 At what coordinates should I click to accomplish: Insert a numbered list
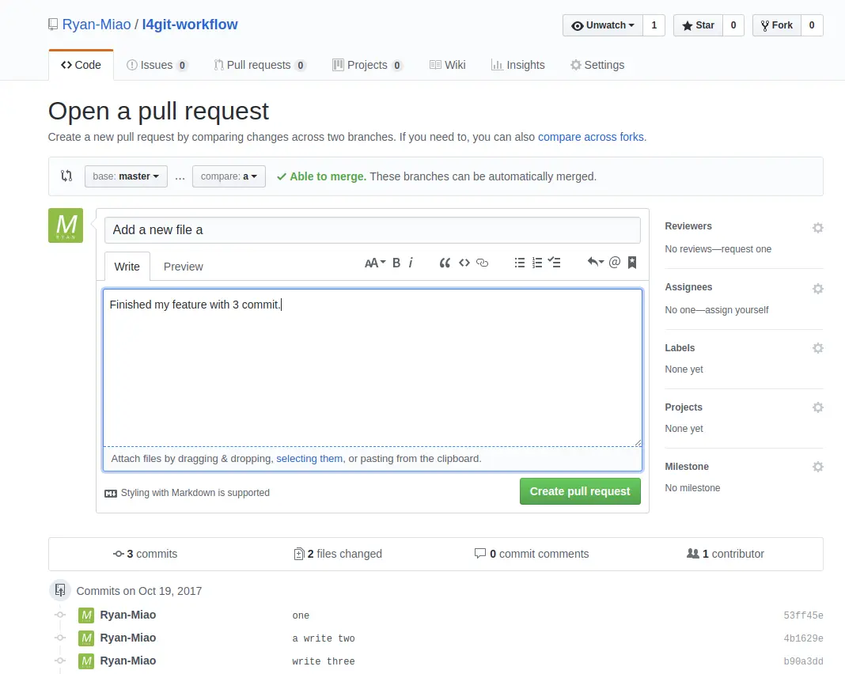537,263
